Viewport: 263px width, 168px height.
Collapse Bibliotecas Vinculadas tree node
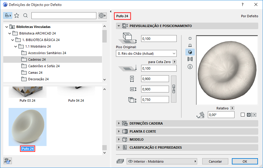[x=7, y=27]
